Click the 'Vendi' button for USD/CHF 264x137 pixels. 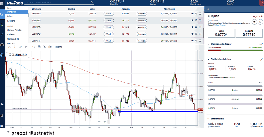[x=108, y=41]
